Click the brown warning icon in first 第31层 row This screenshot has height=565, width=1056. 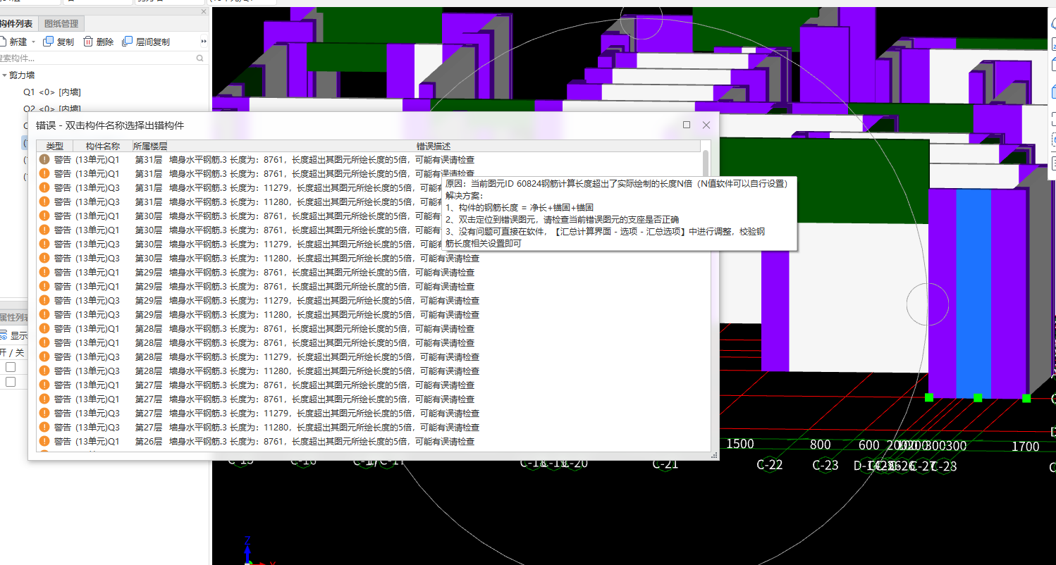tap(44, 160)
